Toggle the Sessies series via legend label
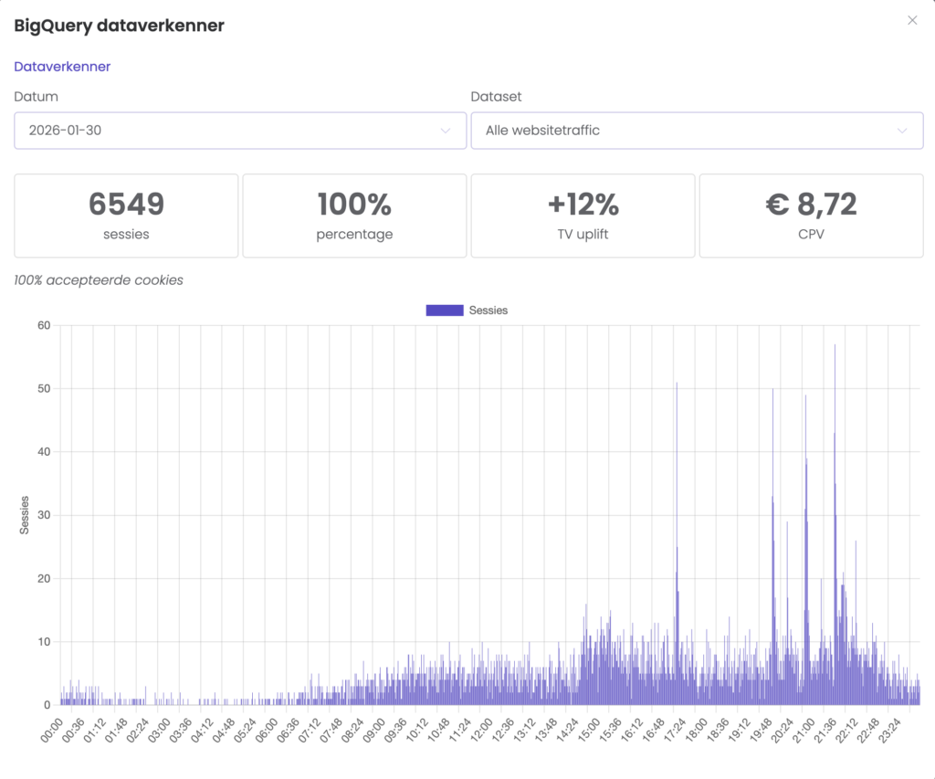Image resolution: width=935 pixels, height=779 pixels. coord(489,311)
